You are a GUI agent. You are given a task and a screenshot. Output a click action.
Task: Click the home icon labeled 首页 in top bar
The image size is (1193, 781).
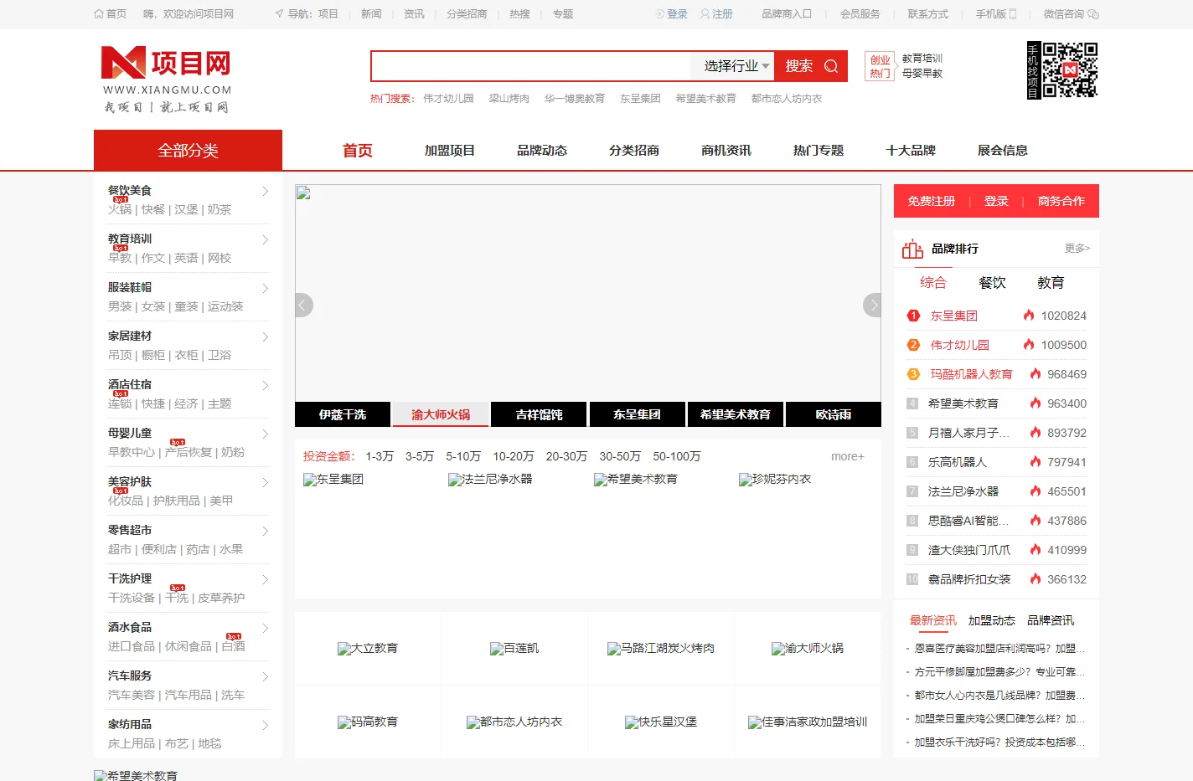tap(99, 14)
